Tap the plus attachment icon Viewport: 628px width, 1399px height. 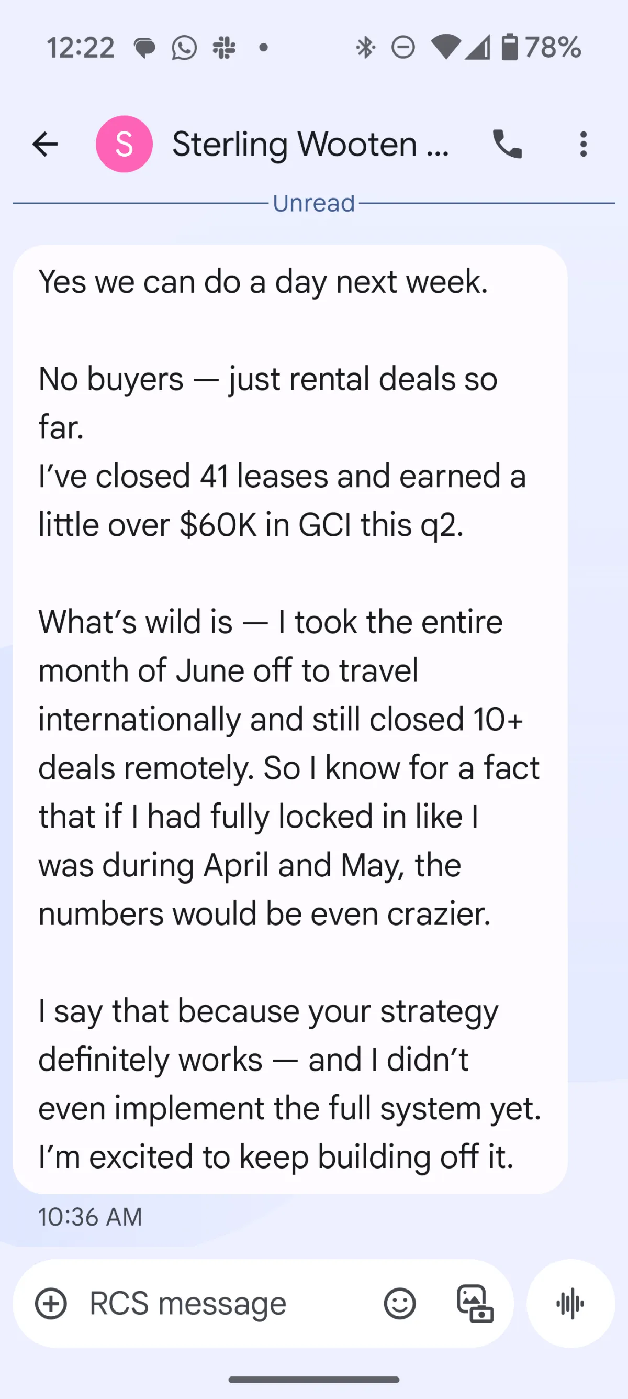[51, 1304]
